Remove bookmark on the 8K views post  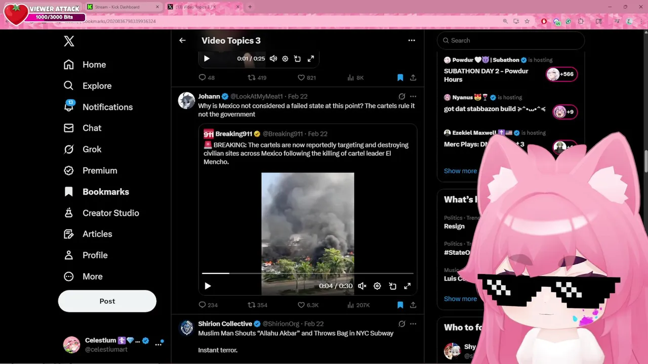click(400, 78)
